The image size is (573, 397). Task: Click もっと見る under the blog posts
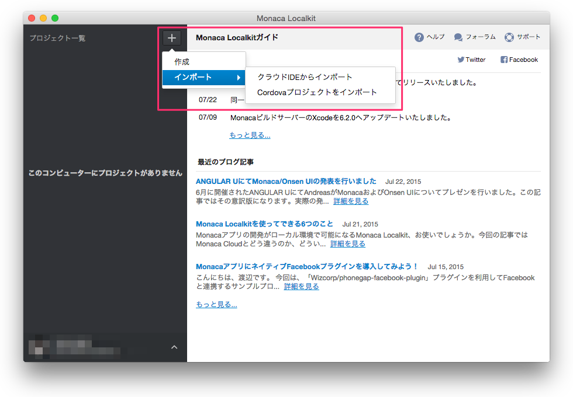pyautogui.click(x=216, y=304)
